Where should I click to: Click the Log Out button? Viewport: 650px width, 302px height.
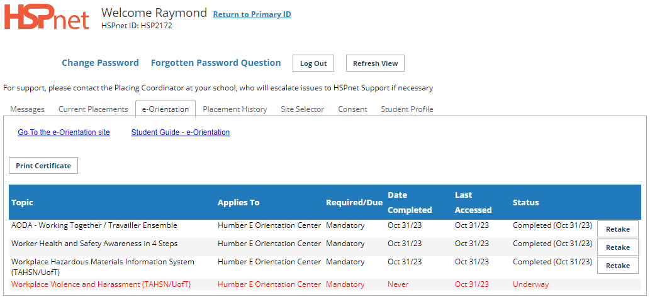(x=313, y=63)
